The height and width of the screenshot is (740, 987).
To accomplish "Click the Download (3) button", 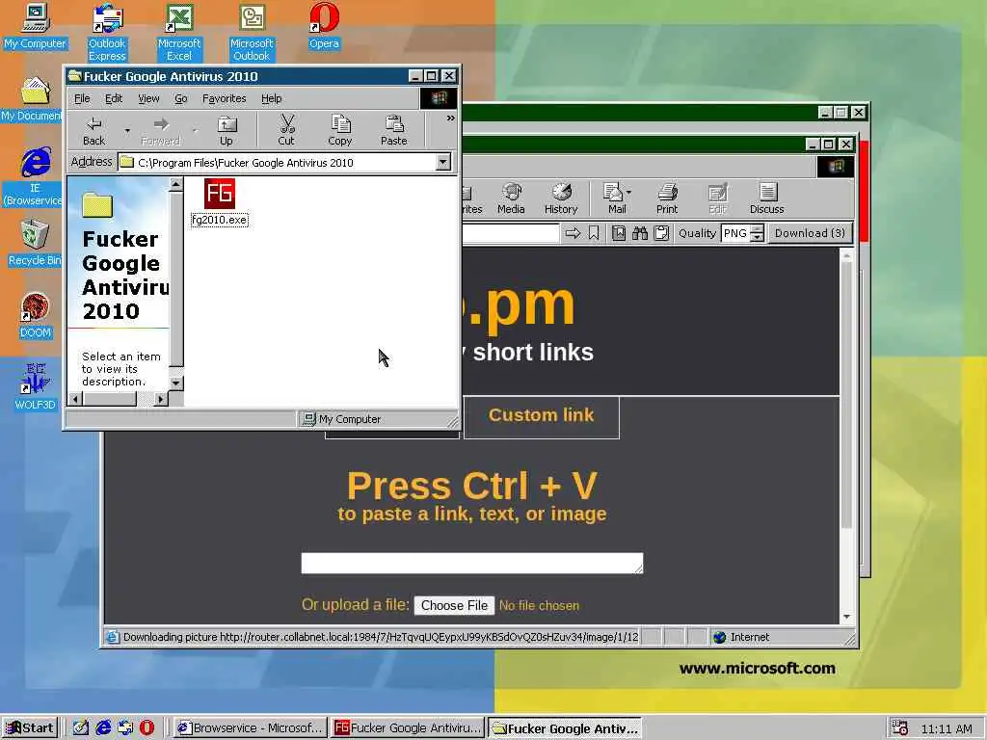I will [810, 233].
